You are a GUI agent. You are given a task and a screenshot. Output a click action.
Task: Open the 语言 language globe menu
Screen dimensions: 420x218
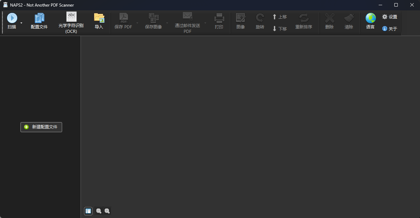(370, 21)
